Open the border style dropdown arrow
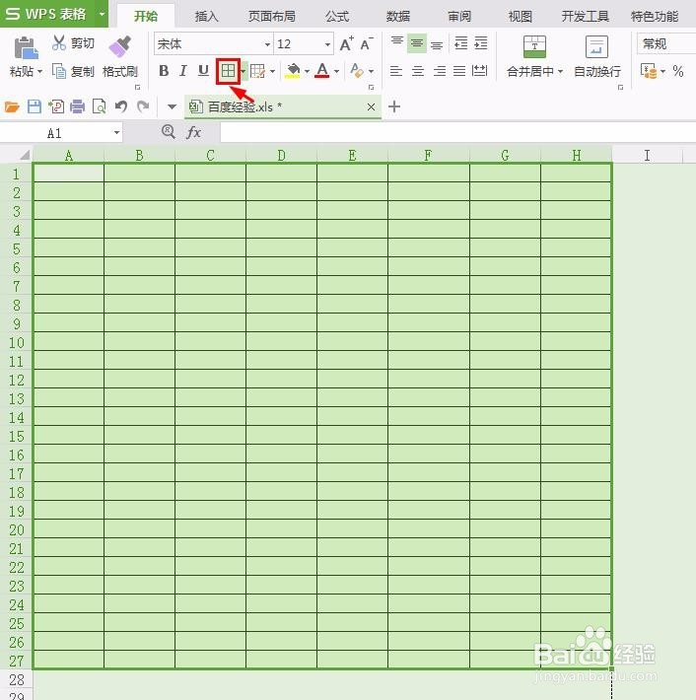 (244, 71)
